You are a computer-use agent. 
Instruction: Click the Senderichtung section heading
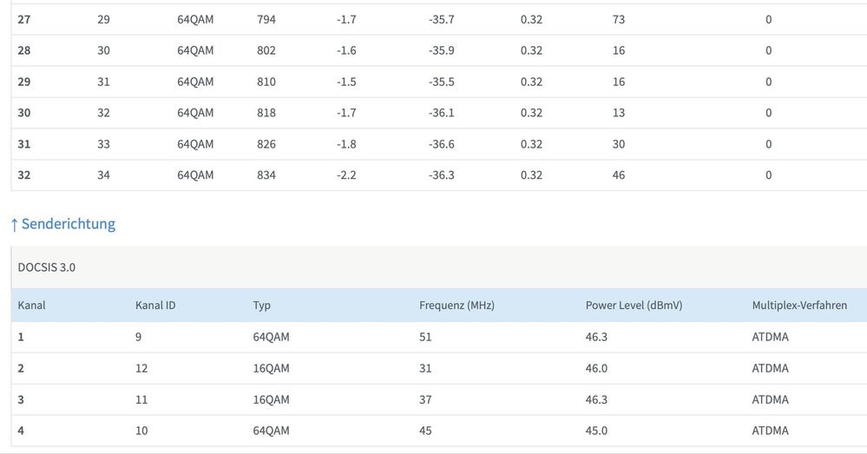pyautogui.click(x=68, y=224)
